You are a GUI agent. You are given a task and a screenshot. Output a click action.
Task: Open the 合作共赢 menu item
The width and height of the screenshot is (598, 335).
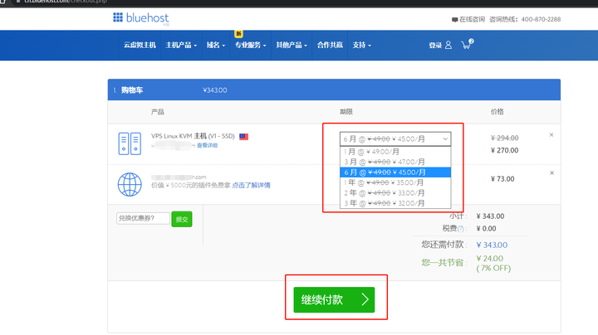[330, 45]
